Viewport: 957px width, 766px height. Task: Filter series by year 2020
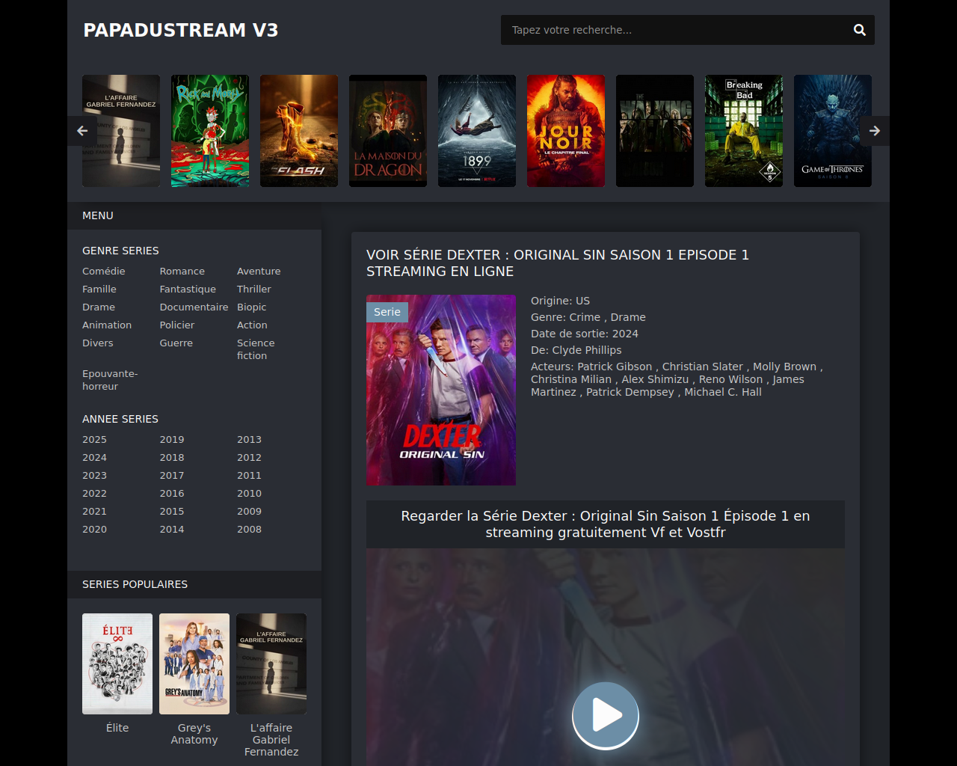coord(94,529)
